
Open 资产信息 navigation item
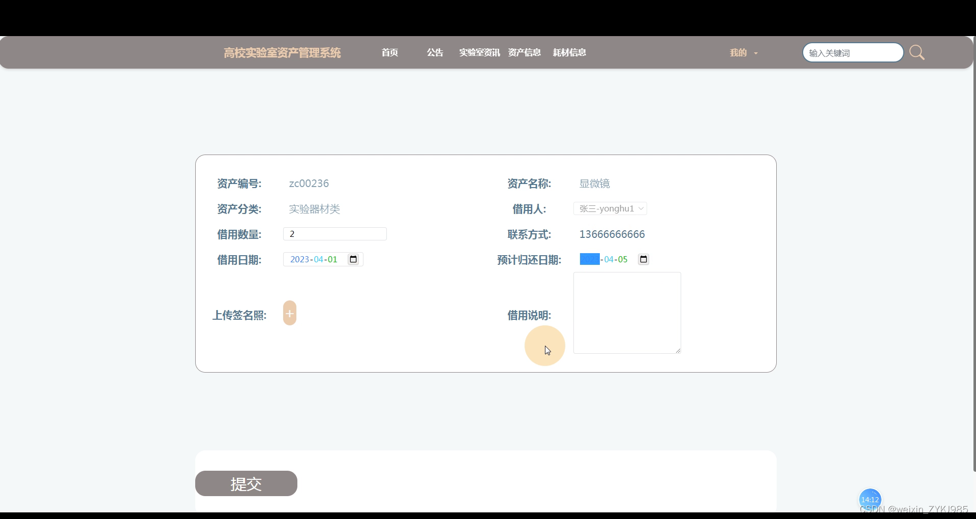[524, 52]
